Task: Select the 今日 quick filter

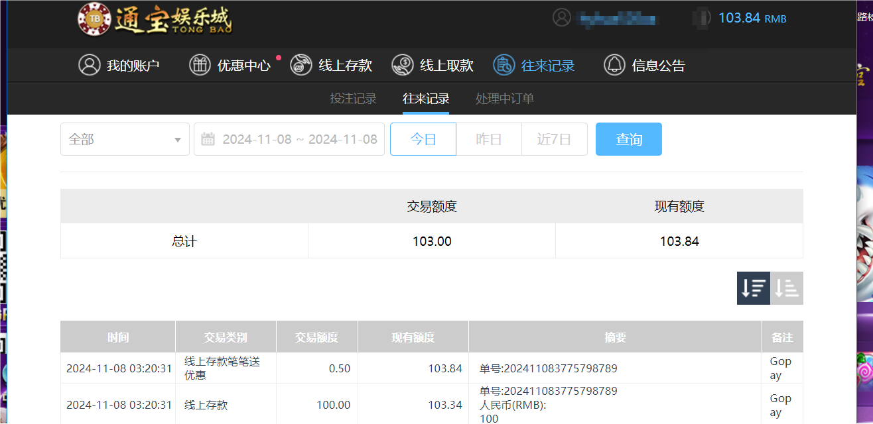Action: tap(423, 139)
